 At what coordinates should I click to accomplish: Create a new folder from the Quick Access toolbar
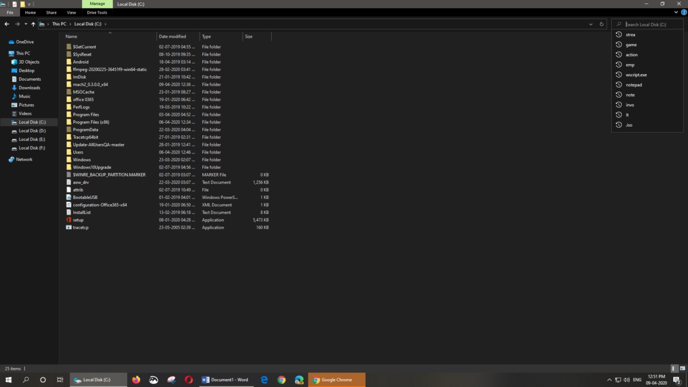[x=22, y=4]
